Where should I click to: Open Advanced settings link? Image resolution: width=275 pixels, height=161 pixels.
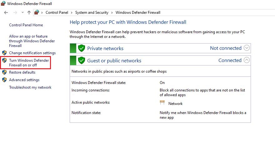pyautogui.click(x=24, y=80)
